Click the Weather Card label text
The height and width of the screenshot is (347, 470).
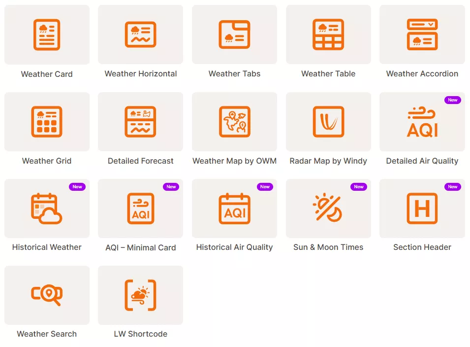47,73
